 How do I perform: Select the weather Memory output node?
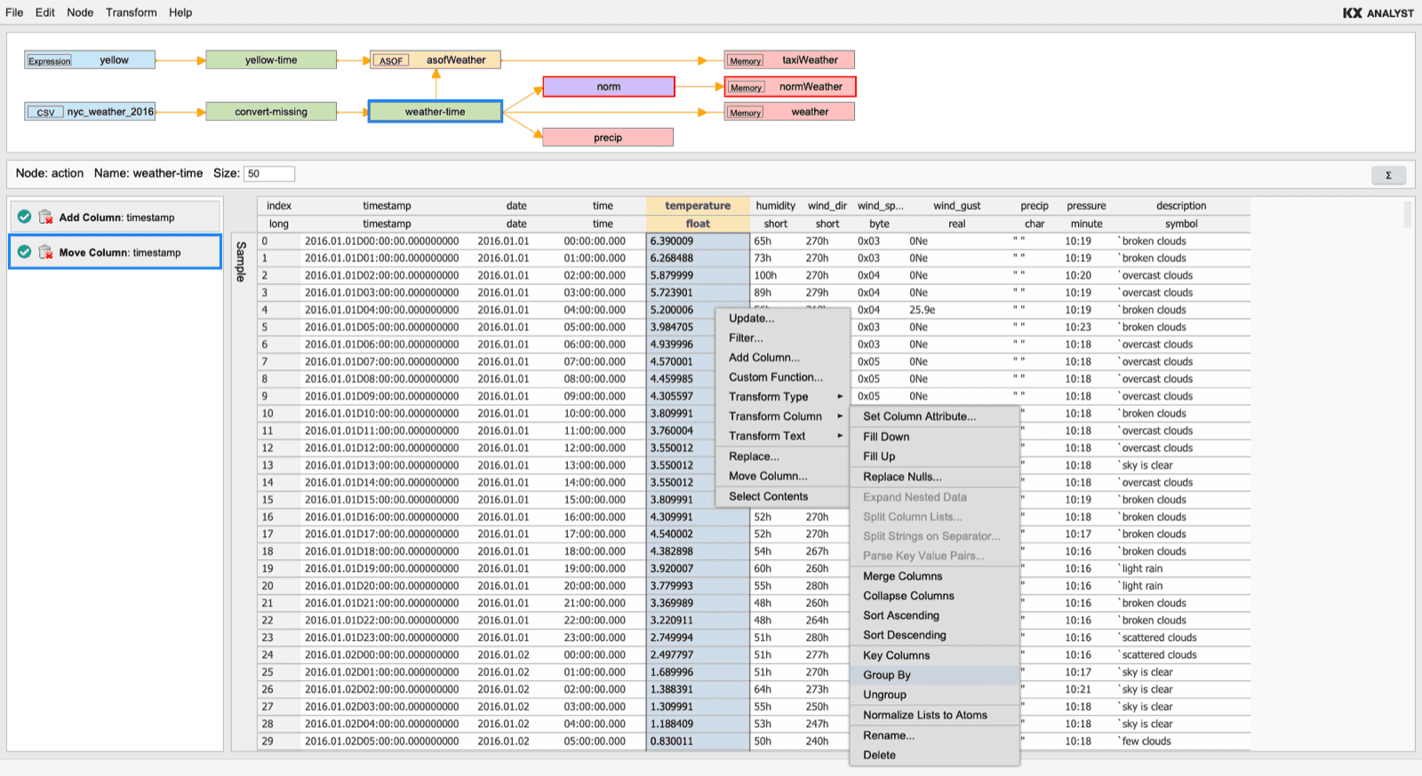click(789, 112)
